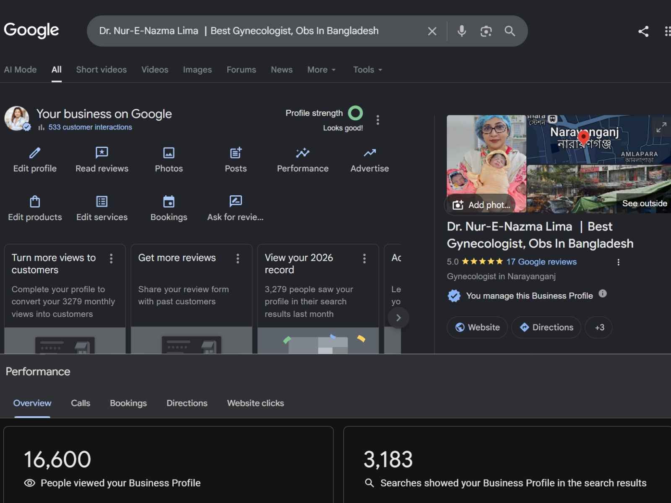Switch to Short videos tab
The height and width of the screenshot is (503, 671).
coord(101,70)
